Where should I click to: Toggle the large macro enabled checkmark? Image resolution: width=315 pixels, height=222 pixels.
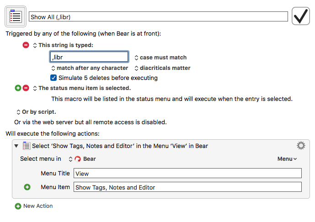[300, 16]
